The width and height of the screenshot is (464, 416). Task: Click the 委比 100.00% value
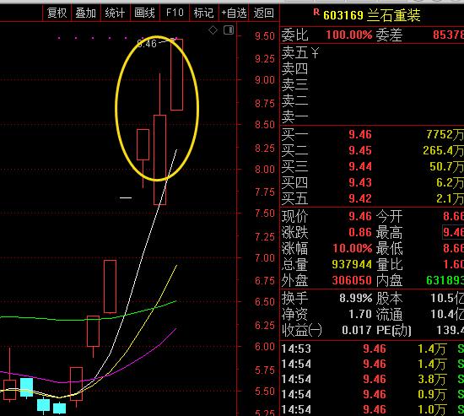click(349, 35)
